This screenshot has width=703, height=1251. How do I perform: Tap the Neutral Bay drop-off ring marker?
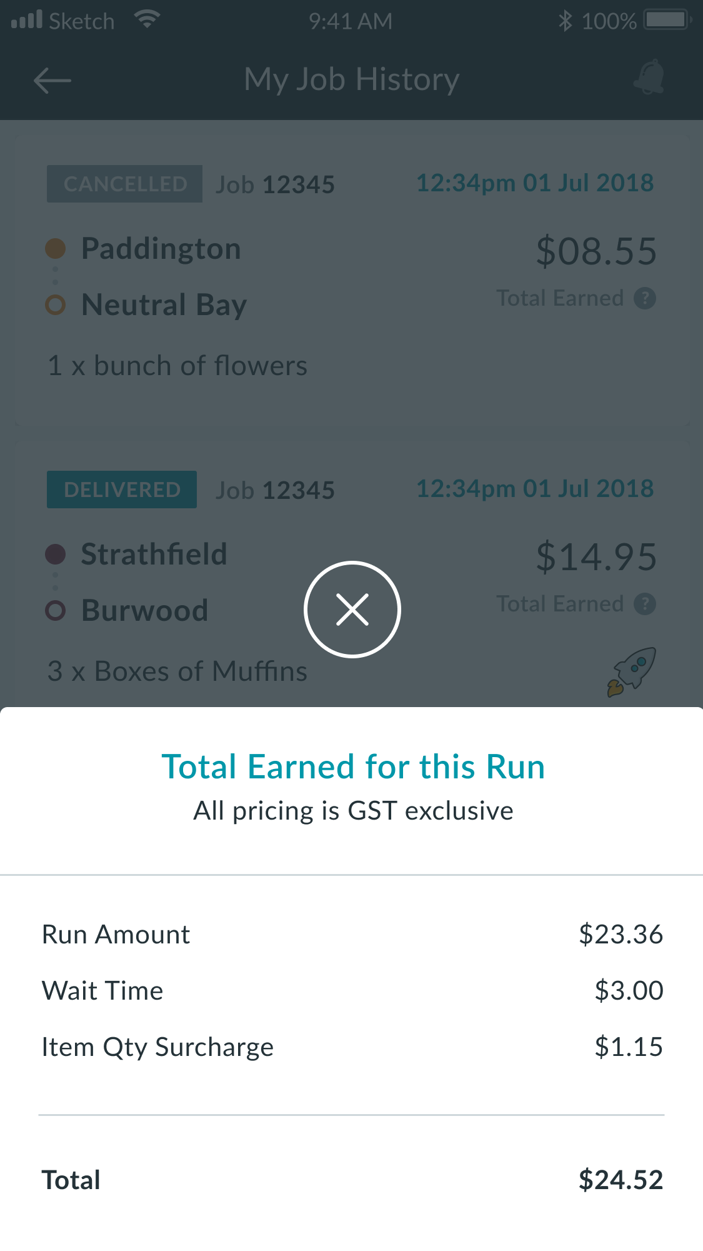(56, 305)
